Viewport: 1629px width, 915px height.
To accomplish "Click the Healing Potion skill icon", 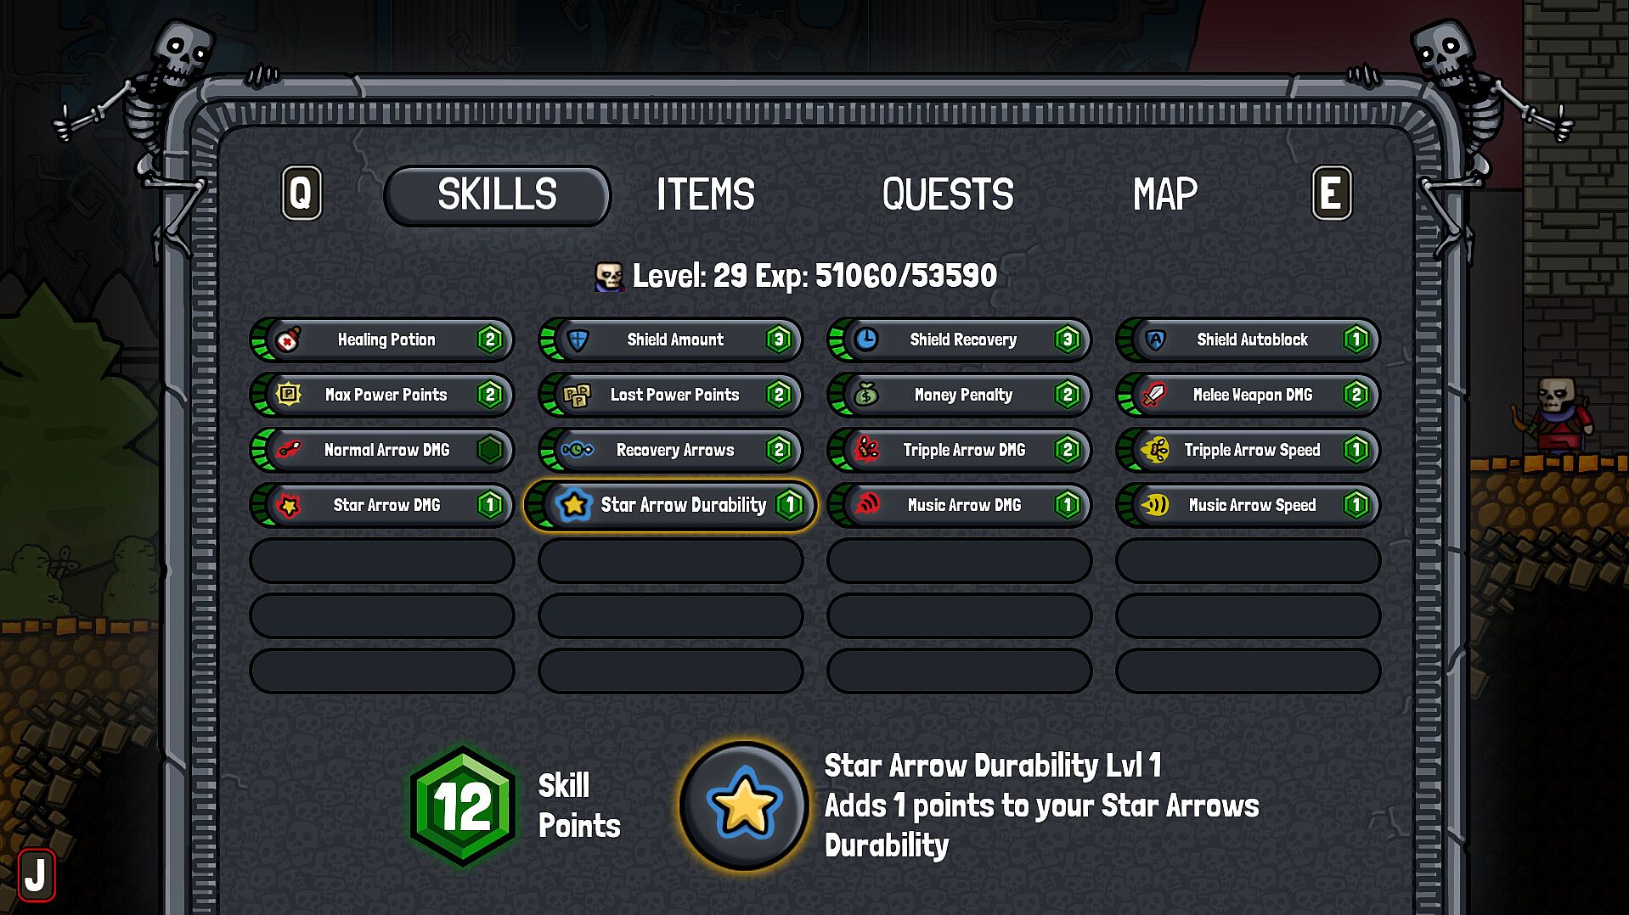I will pyautogui.click(x=289, y=340).
